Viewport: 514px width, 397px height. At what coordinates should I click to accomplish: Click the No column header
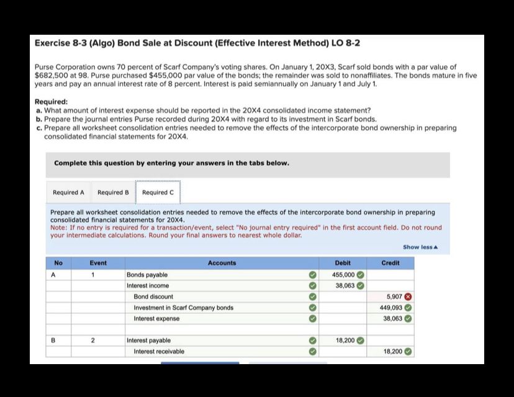[x=58, y=263]
